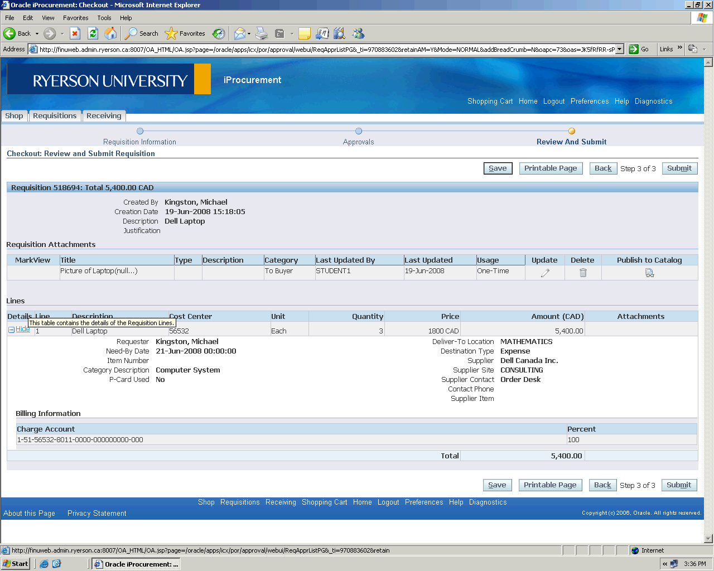Click the Windows Start button

coord(16,564)
